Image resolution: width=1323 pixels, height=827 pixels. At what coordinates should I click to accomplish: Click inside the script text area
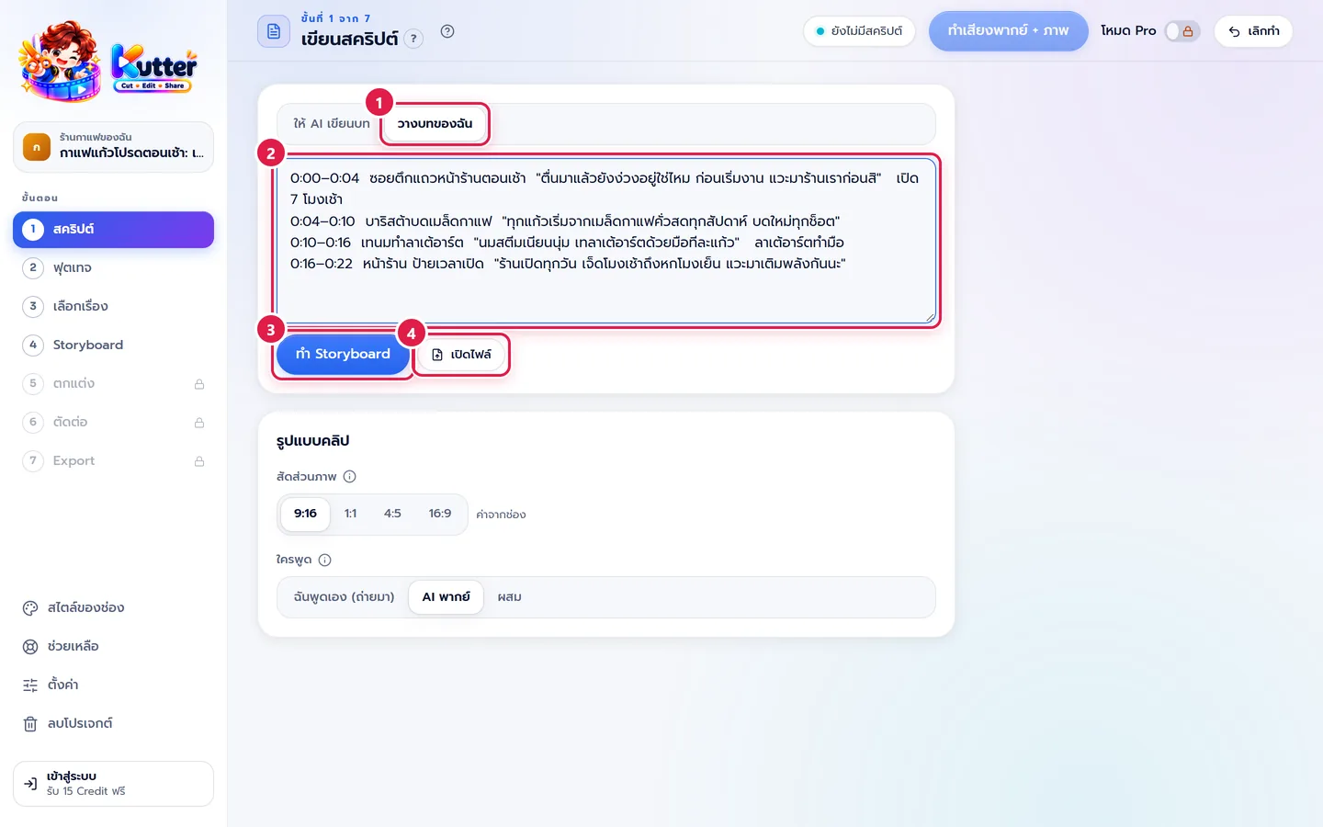pos(606,241)
